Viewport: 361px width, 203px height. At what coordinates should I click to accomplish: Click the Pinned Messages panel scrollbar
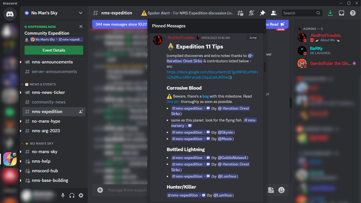tap(265, 67)
